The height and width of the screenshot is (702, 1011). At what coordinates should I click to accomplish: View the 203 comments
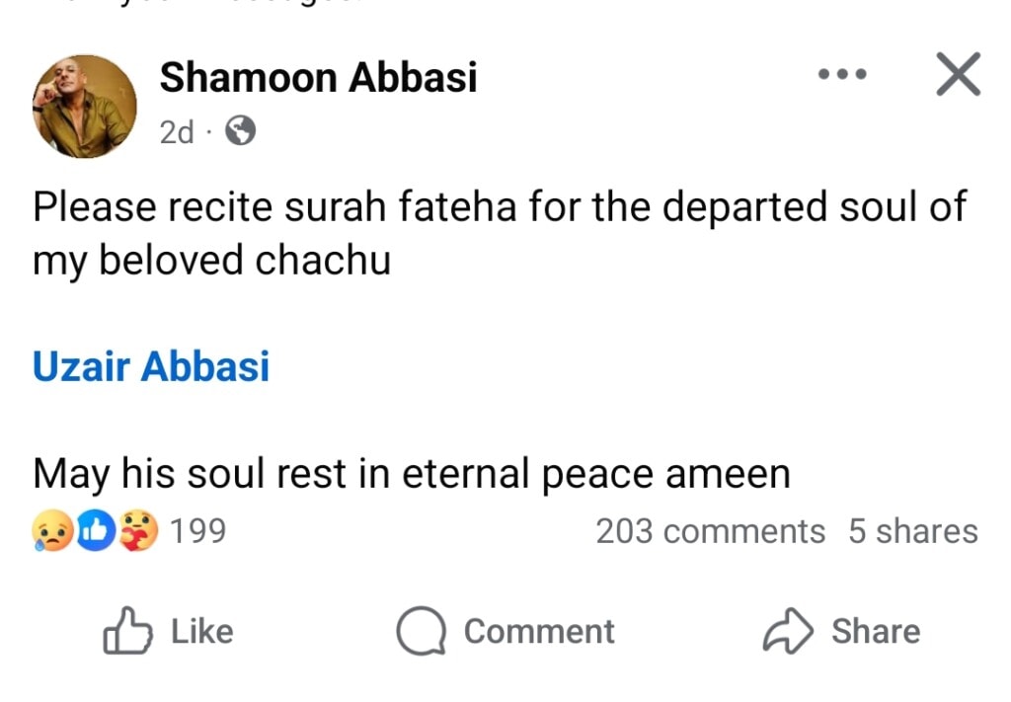709,531
